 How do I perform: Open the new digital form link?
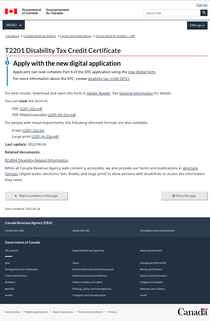(141, 72)
